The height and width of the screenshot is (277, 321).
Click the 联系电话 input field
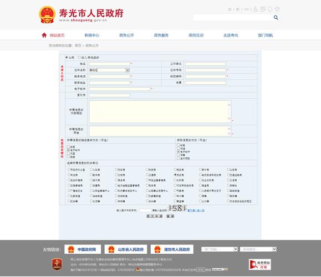pyautogui.click(x=109, y=76)
